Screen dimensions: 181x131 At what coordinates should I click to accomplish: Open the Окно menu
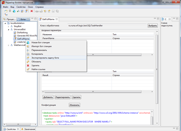tap(30, 7)
